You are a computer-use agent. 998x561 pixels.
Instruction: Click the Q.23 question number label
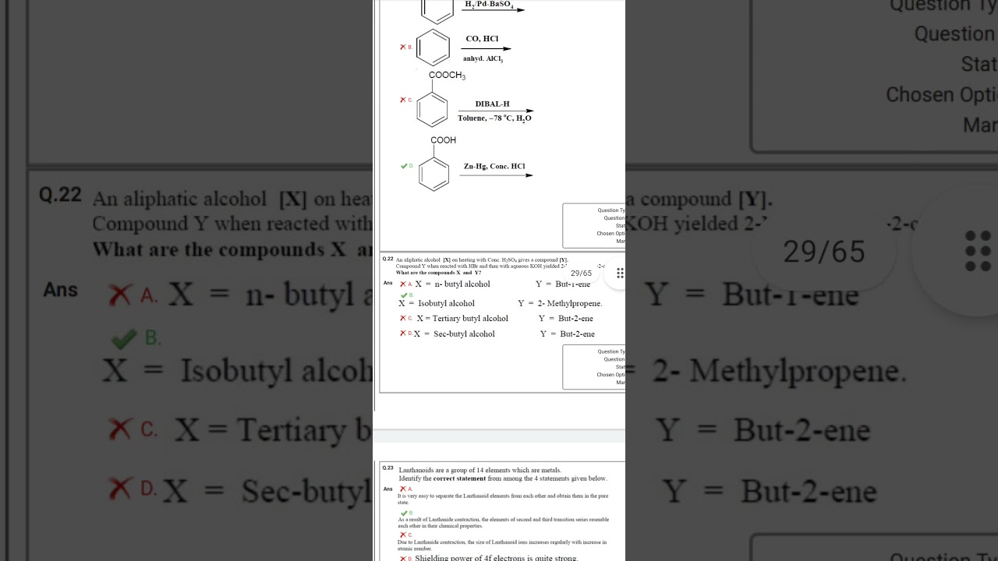[x=388, y=467]
